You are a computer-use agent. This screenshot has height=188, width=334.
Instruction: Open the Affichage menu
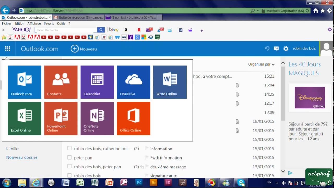(x=34, y=23)
